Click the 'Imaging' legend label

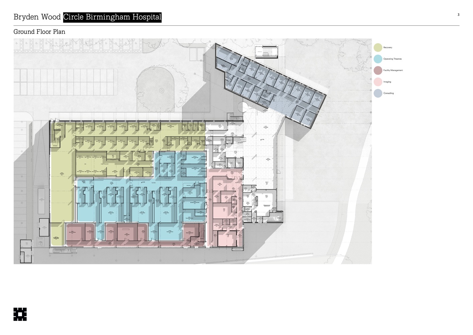pyautogui.click(x=387, y=82)
